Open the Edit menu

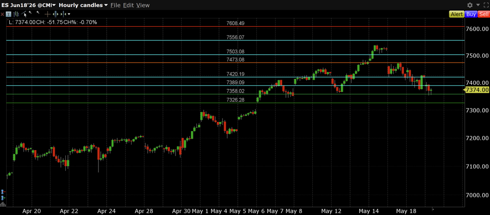tap(128, 5)
